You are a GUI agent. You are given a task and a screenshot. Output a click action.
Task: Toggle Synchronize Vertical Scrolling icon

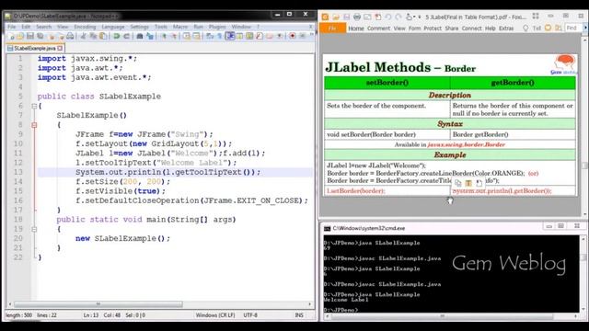tap(186, 36)
